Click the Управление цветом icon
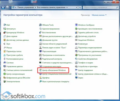This screenshot has height=101, width=120. [4, 66]
